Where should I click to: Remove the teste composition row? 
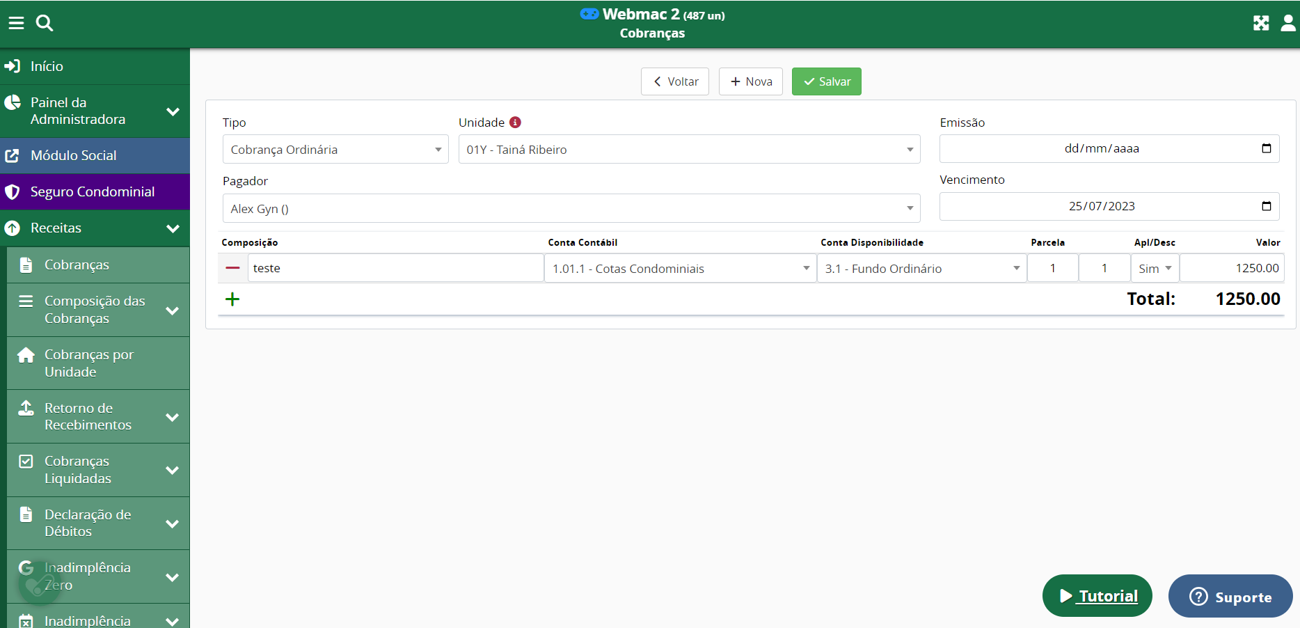[x=232, y=268]
